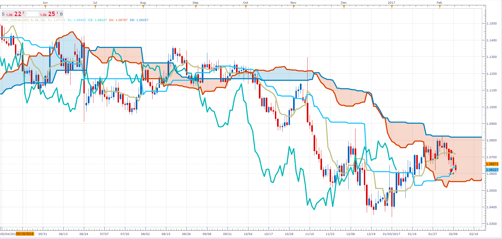Click the S sell button at 1.06227
This screenshot has height=239, width=502.
click(13, 14)
